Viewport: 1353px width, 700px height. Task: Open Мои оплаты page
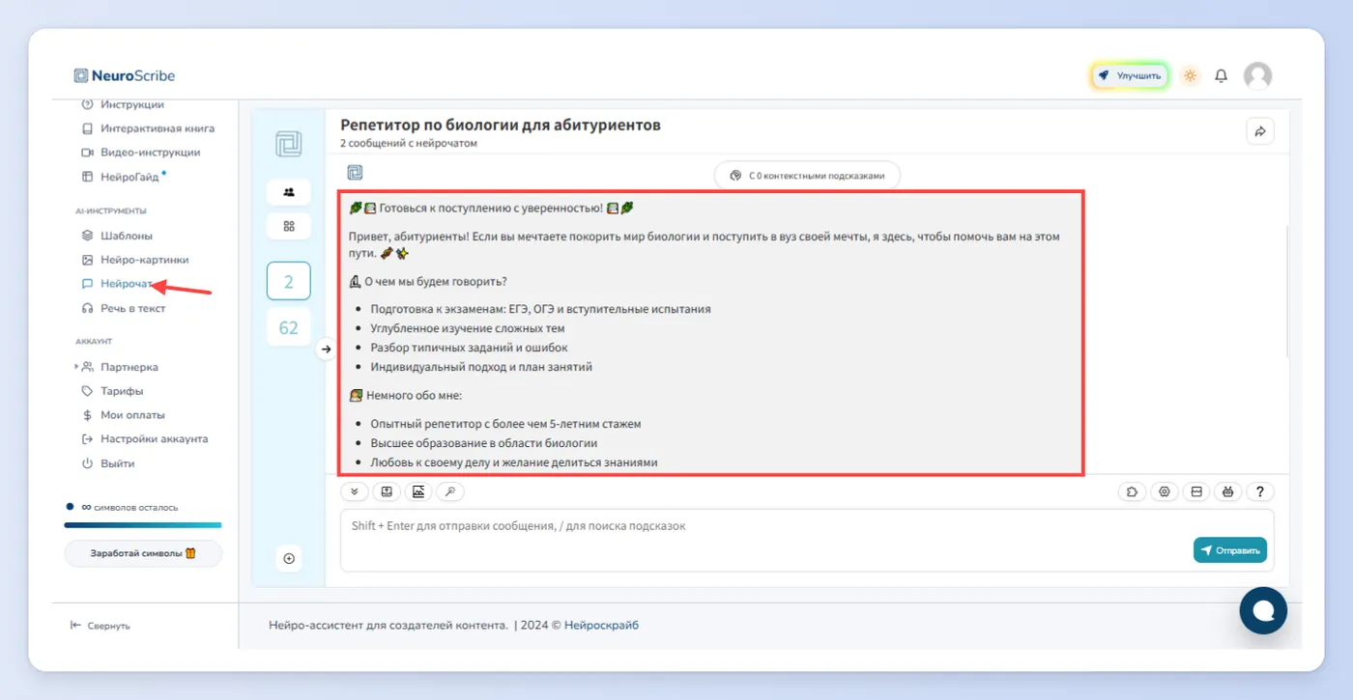(124, 415)
